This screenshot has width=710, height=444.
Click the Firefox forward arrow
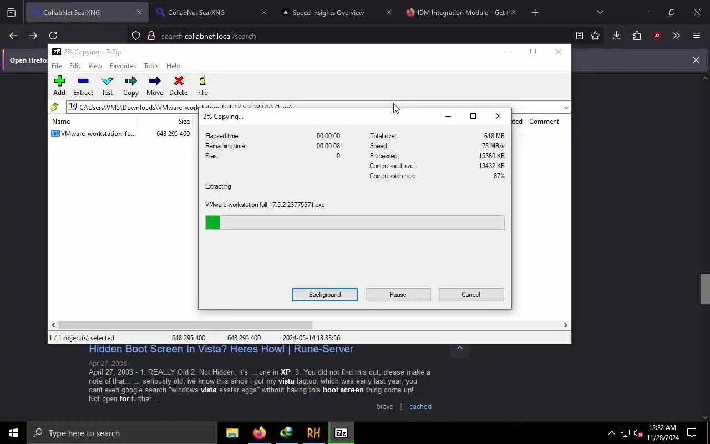pyautogui.click(x=33, y=36)
